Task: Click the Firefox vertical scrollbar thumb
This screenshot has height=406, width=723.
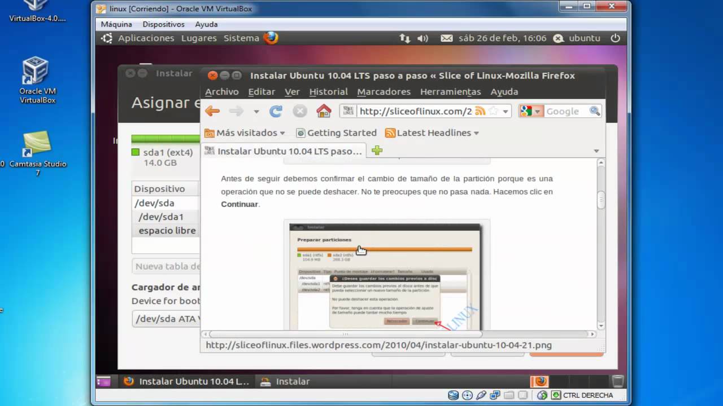Action: point(601,200)
